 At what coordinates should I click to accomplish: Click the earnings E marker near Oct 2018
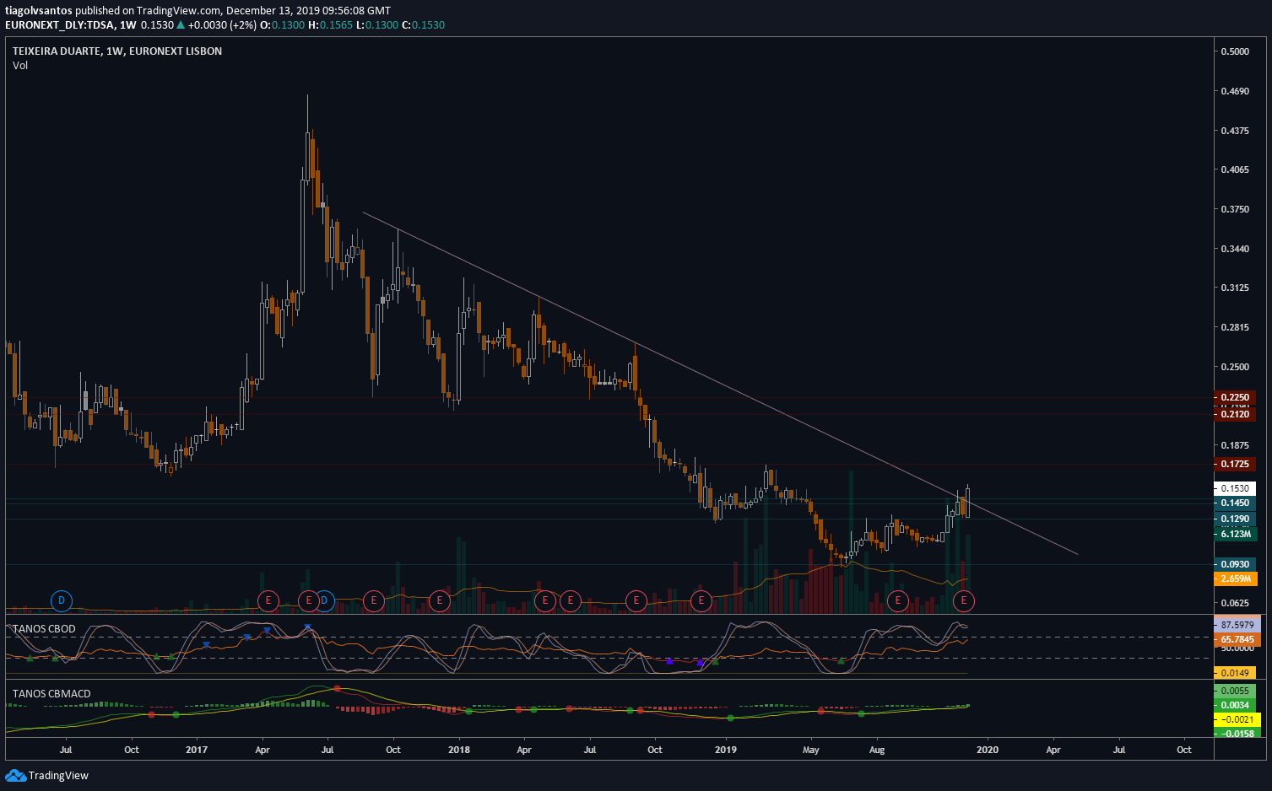[636, 601]
